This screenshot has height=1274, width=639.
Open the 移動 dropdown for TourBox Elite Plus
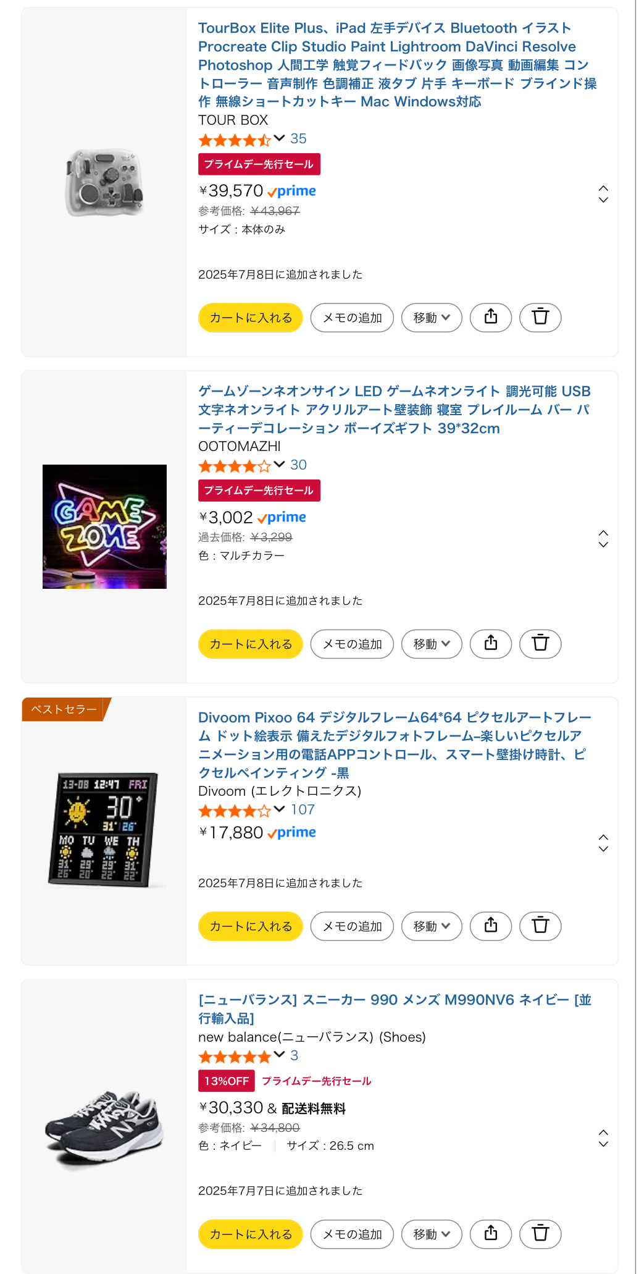click(x=432, y=318)
